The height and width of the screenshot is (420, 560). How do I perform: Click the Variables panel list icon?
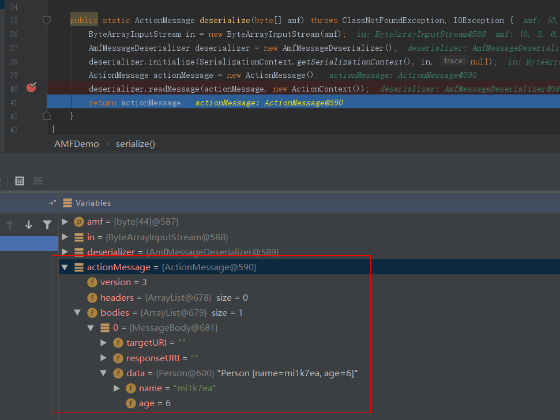pos(67,203)
